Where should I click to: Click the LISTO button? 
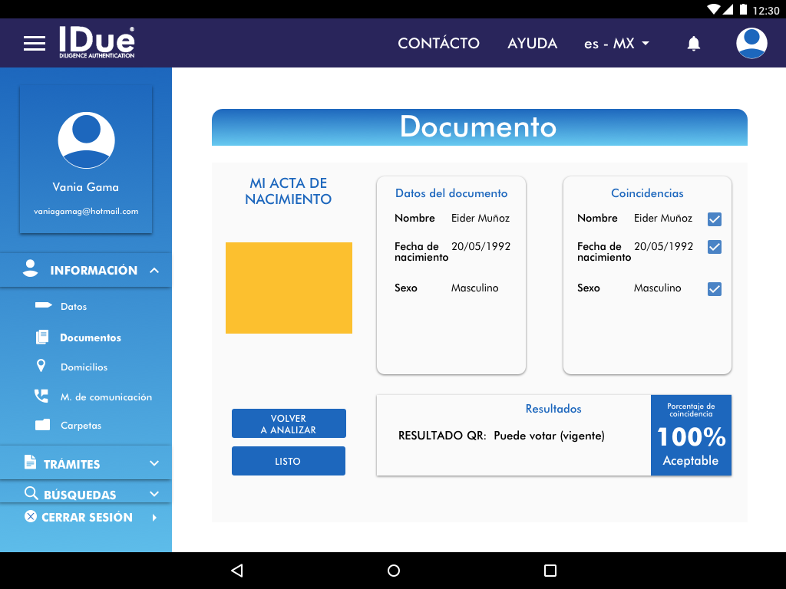coord(289,461)
